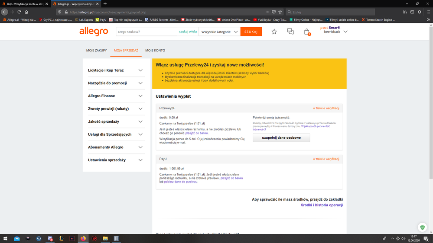Screen dimensions: 433x243
Task: Click in czego szukasz search field
Action: (147, 32)
